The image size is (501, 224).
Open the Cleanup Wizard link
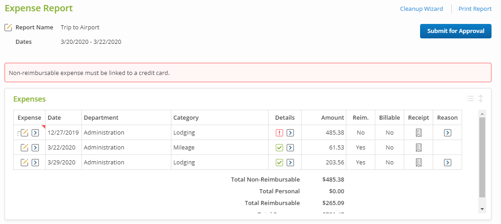pos(421,9)
